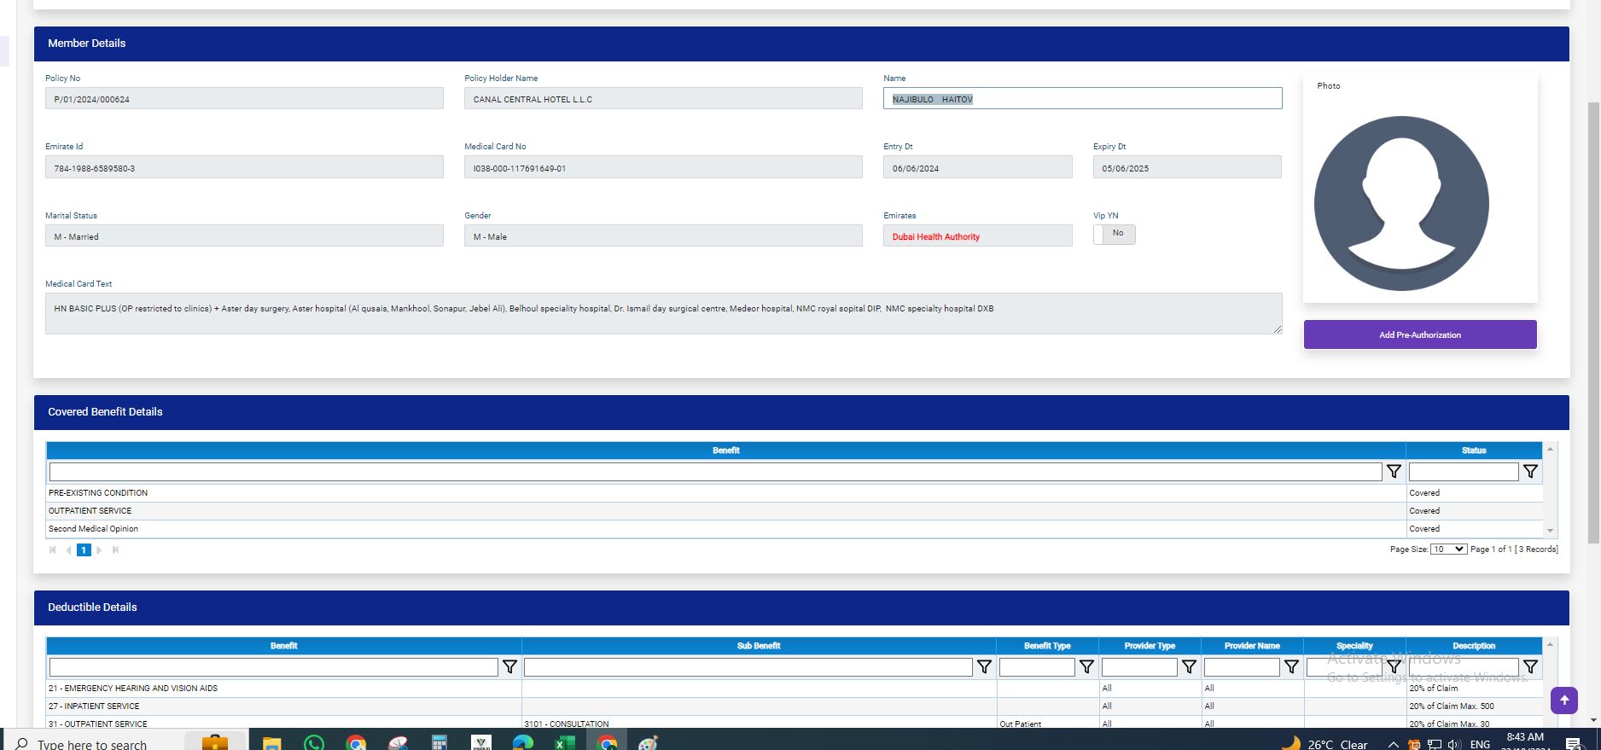The image size is (1601, 750).
Task: Click the Expiry Dt field
Action: click(x=1187, y=167)
